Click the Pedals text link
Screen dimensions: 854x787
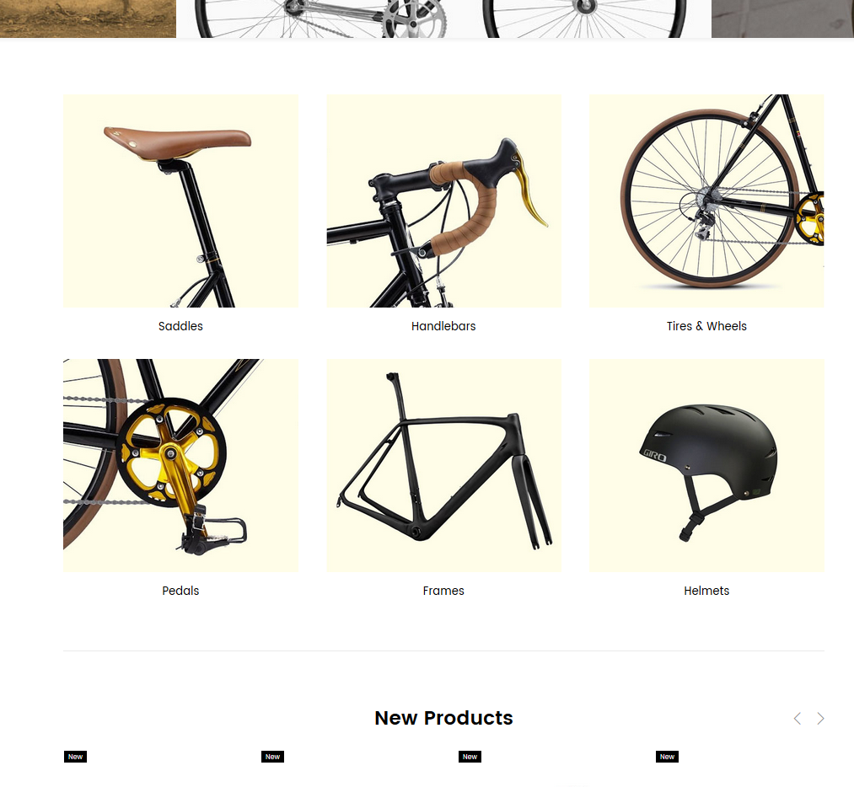pyautogui.click(x=180, y=591)
